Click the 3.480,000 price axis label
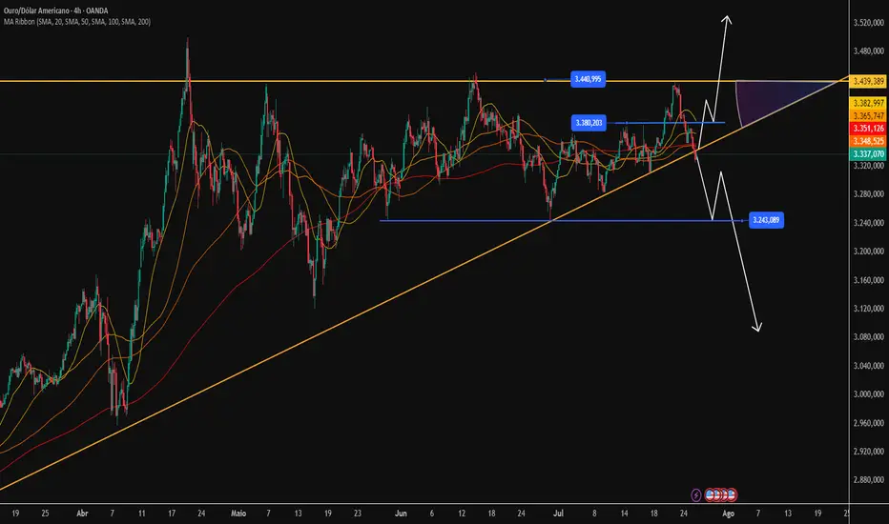This screenshot has width=889, height=524. coord(869,51)
